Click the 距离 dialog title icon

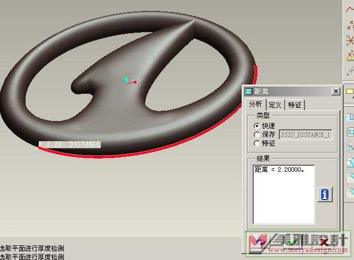pyautogui.click(x=249, y=92)
